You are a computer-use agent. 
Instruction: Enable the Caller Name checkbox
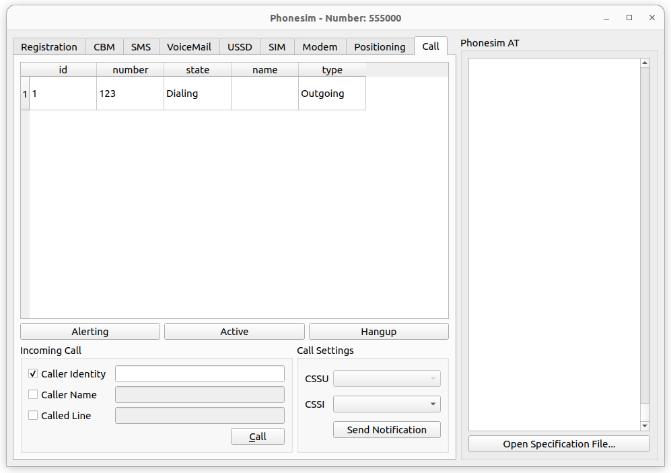pyautogui.click(x=33, y=394)
